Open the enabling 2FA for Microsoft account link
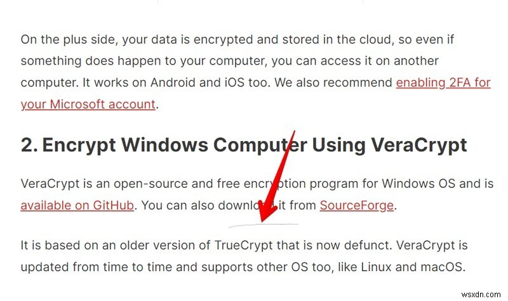 [443, 83]
